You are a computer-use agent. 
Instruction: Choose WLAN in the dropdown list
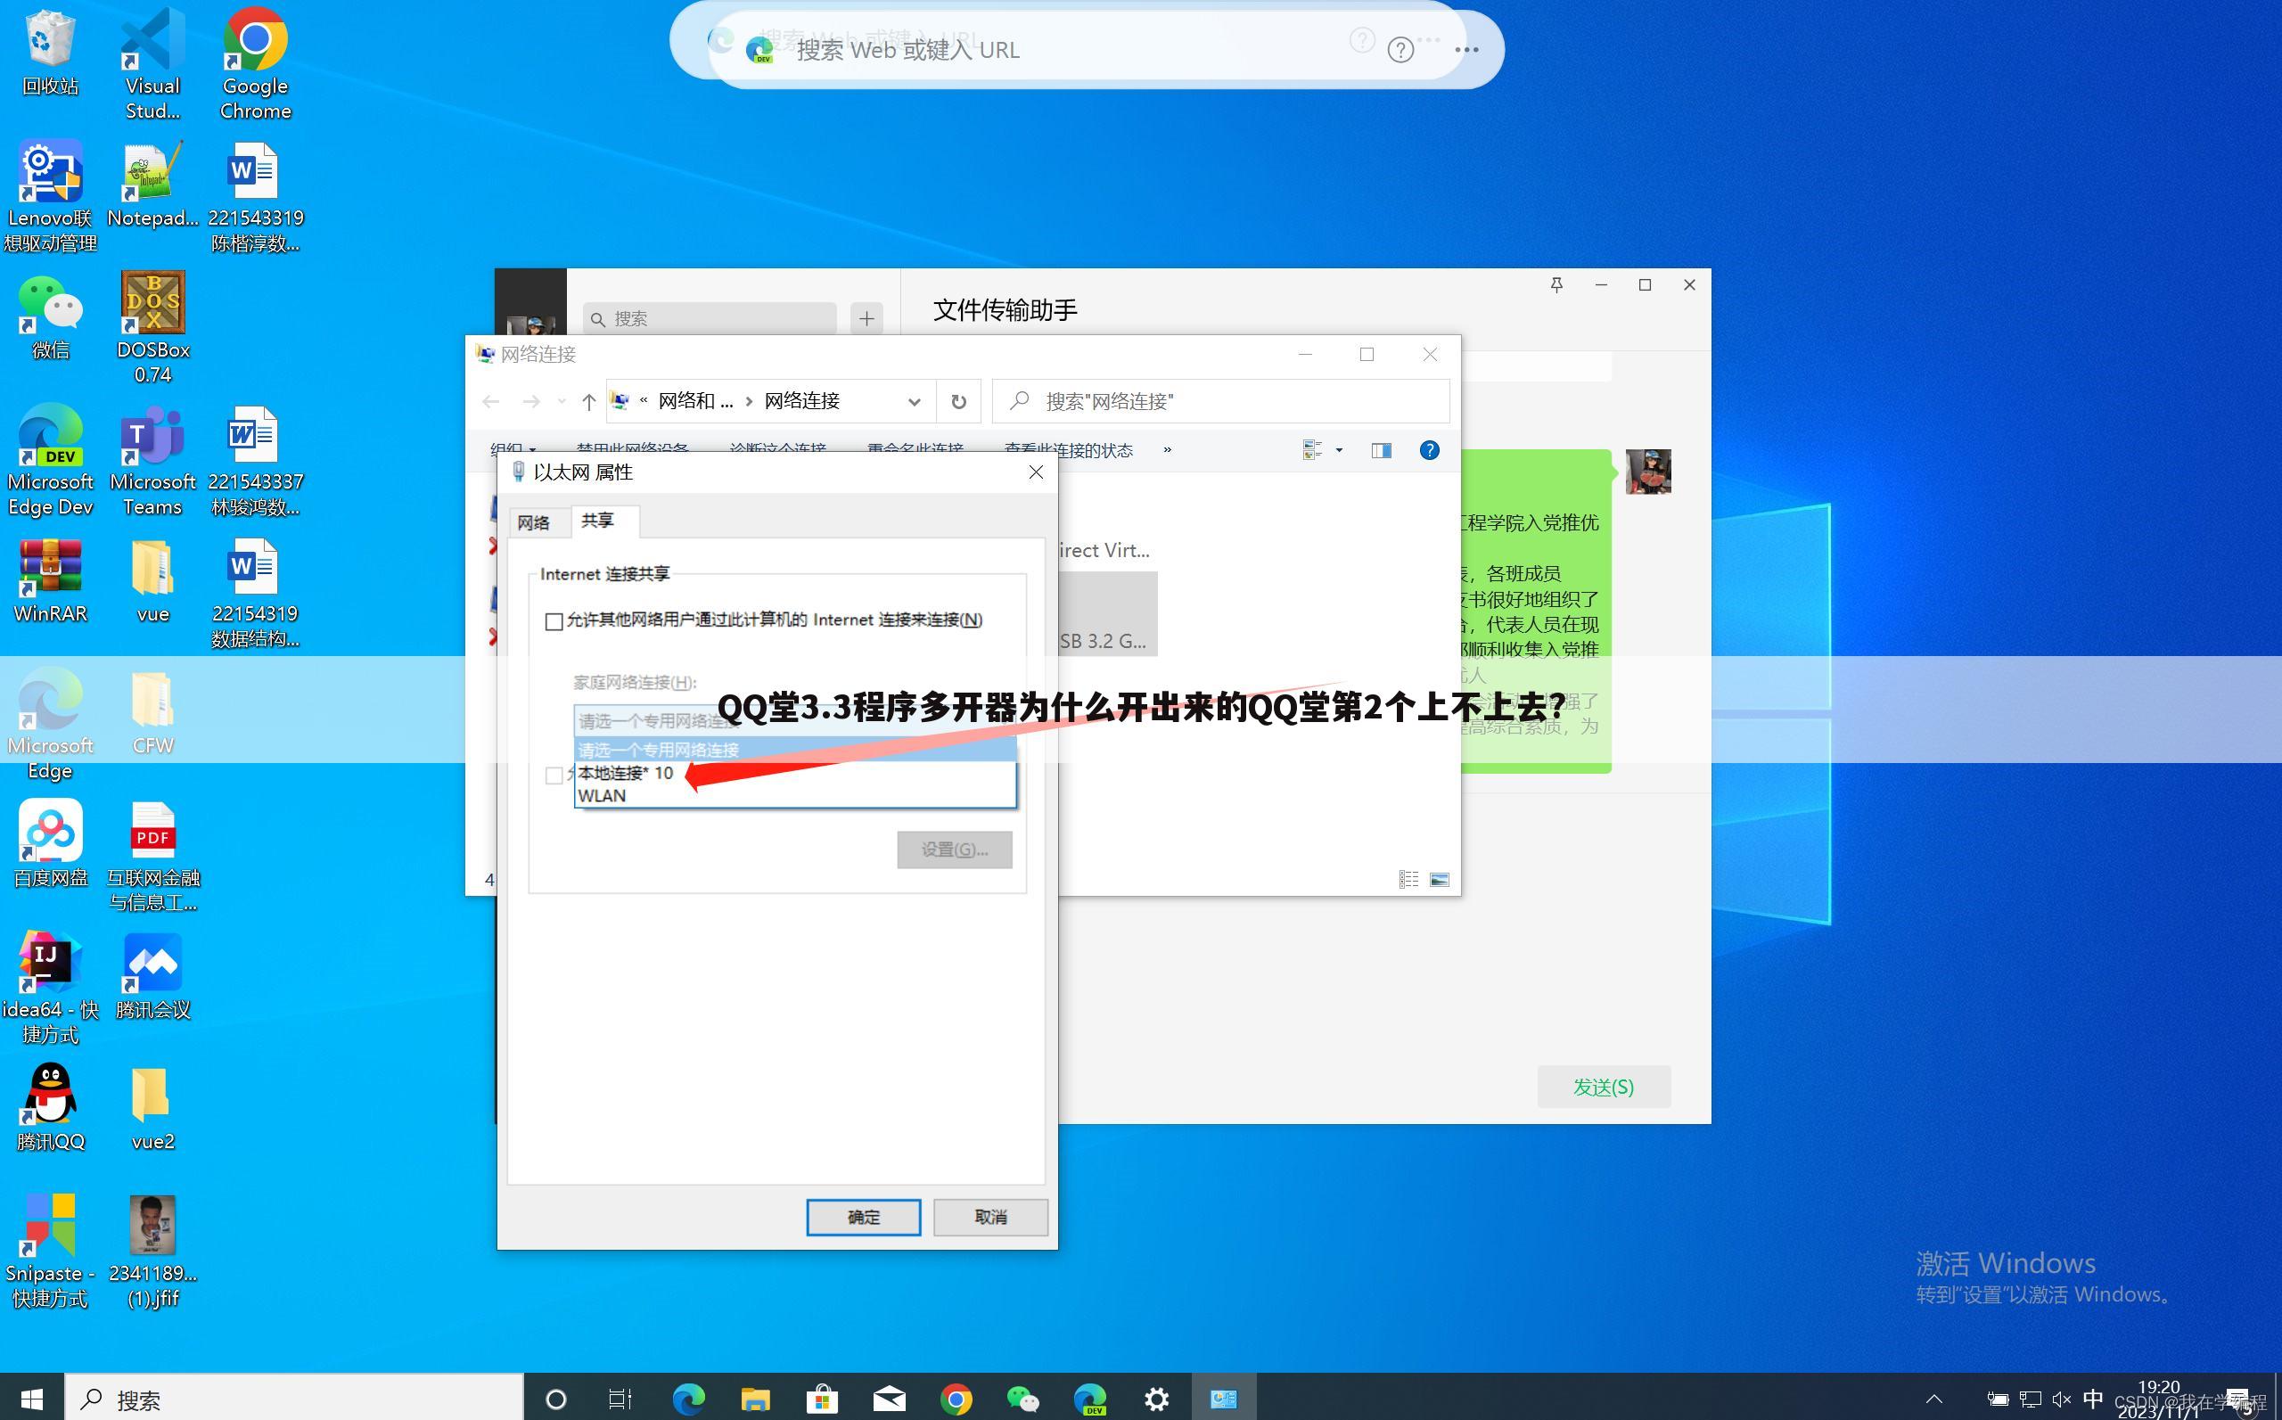pos(794,795)
